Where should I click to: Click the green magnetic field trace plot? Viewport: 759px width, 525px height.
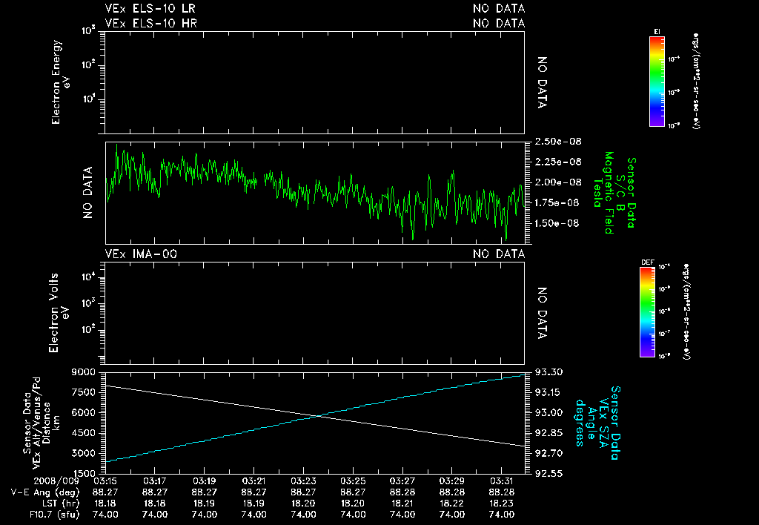(x=314, y=193)
